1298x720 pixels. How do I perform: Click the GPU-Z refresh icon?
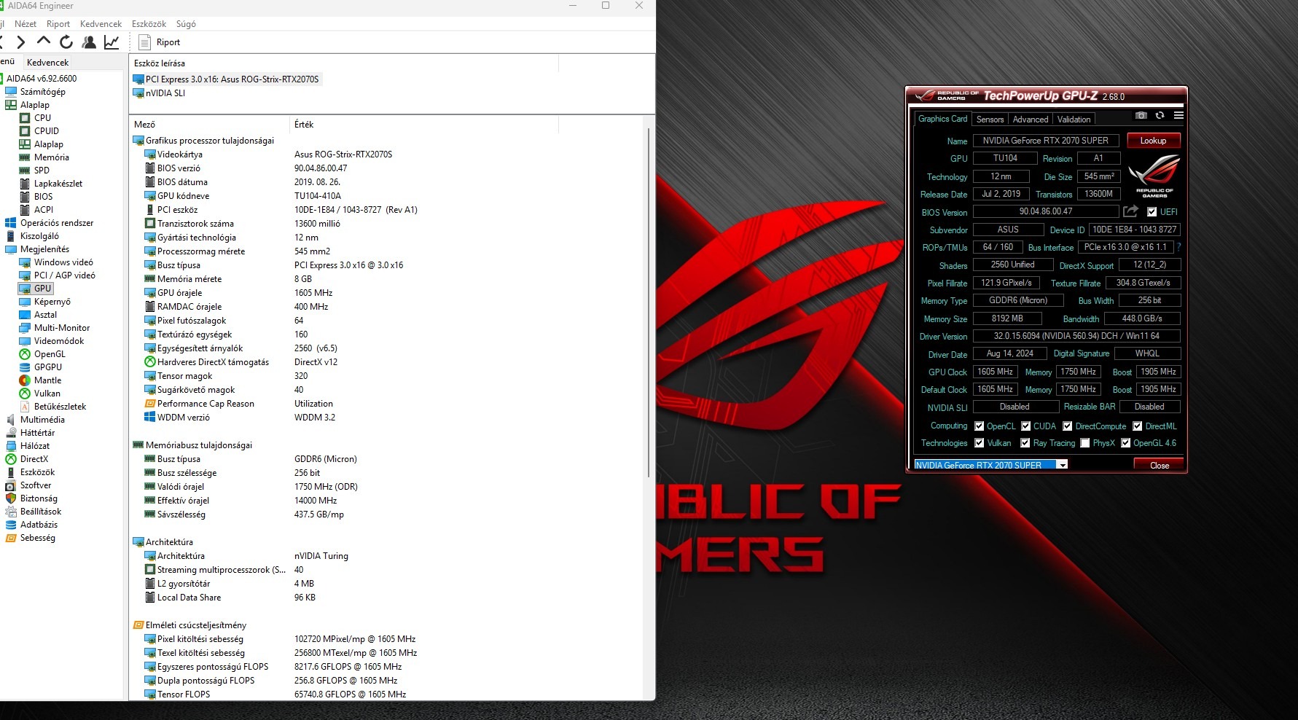pyautogui.click(x=1160, y=116)
